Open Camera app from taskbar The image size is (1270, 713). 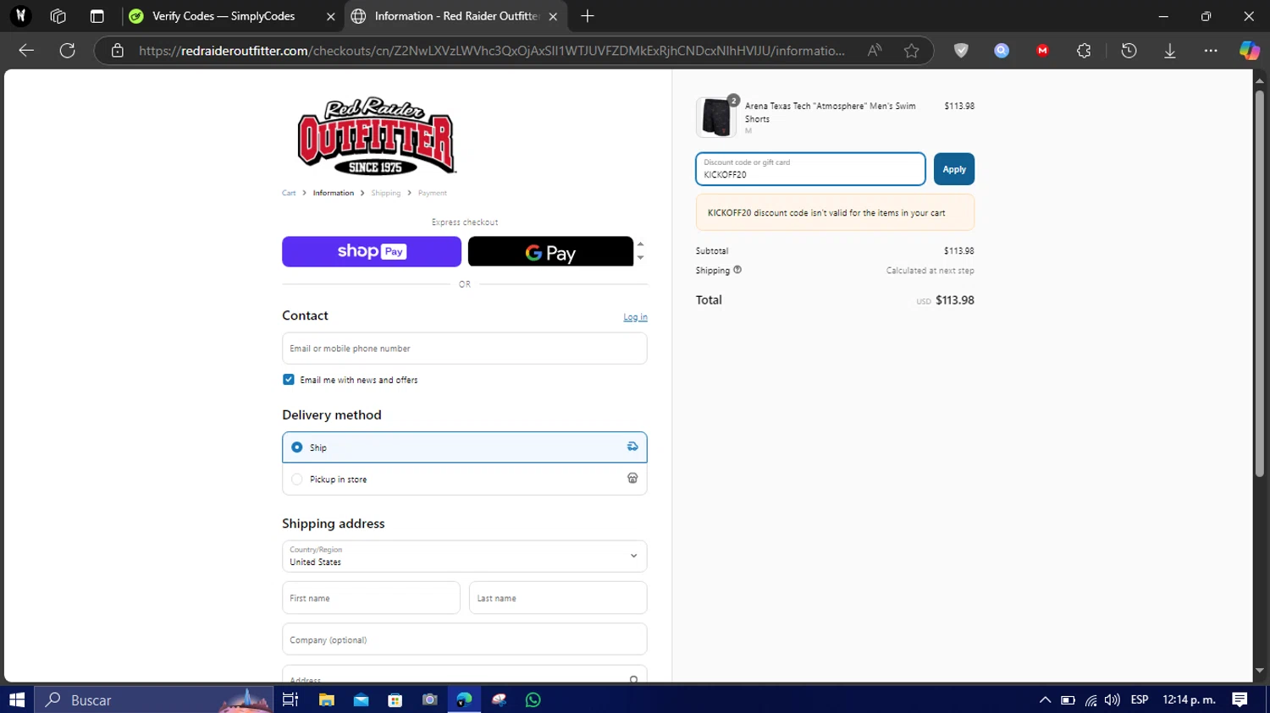coord(429,699)
